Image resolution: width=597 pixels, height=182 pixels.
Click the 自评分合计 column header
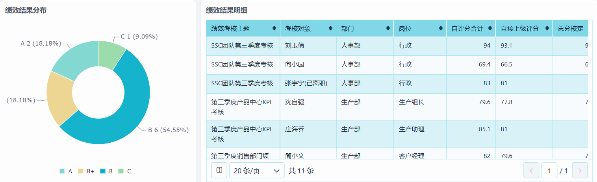coord(471,28)
